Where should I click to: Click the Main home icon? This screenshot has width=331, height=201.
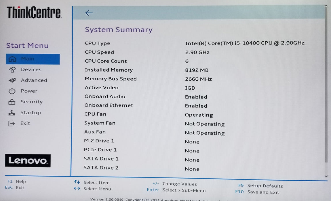(12, 59)
